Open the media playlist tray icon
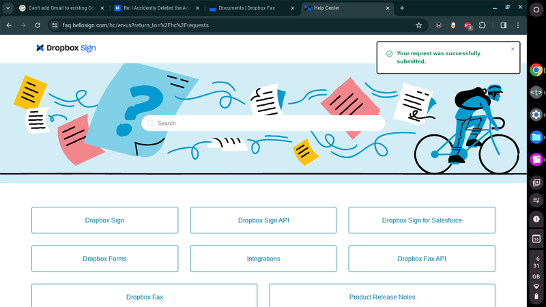546x307 pixels. pyautogui.click(x=536, y=200)
